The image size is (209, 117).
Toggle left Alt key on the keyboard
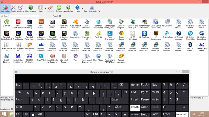tap(40, 114)
